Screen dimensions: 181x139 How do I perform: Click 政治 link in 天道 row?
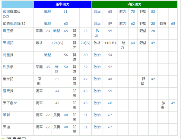click(97, 127)
